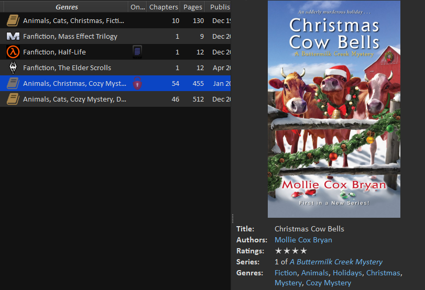Image resolution: width=425 pixels, height=290 pixels.
Task: Click the book icon for Animals, Cats, Christmas row
Action: pos(13,21)
